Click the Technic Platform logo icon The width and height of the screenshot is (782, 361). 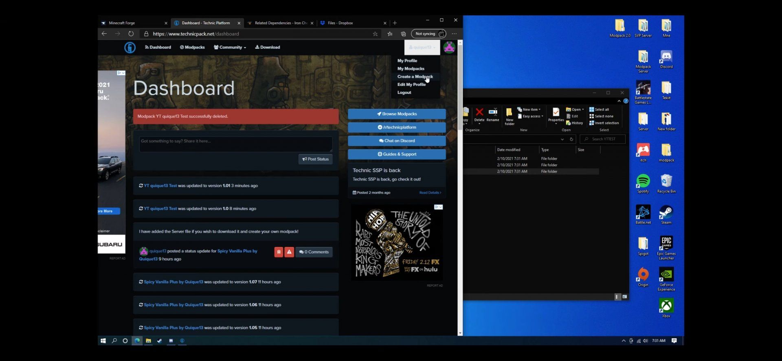[130, 48]
